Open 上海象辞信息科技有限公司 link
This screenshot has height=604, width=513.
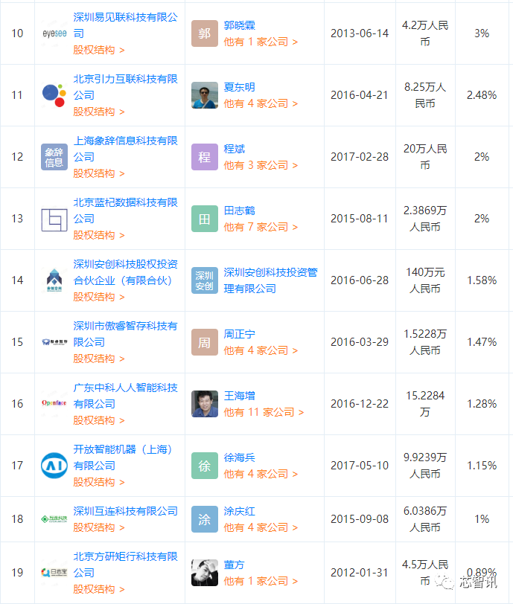pyautogui.click(x=125, y=149)
